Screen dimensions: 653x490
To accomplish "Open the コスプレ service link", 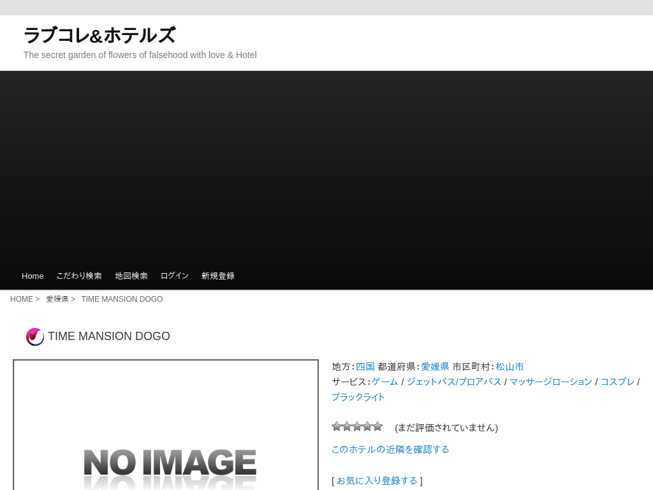I will (x=617, y=382).
